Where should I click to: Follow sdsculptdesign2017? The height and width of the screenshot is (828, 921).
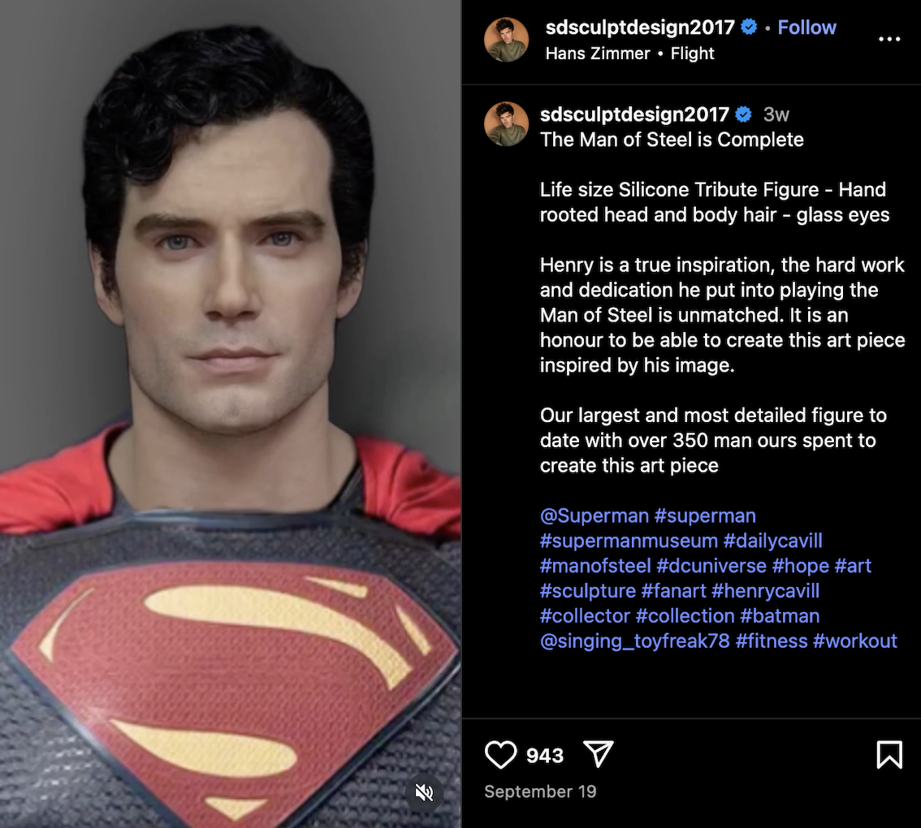tap(806, 27)
